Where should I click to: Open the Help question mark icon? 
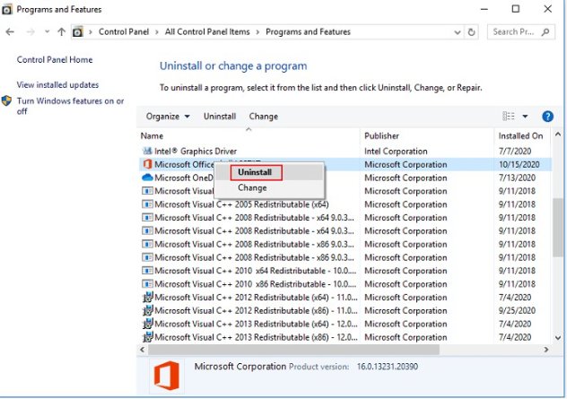pyautogui.click(x=547, y=117)
